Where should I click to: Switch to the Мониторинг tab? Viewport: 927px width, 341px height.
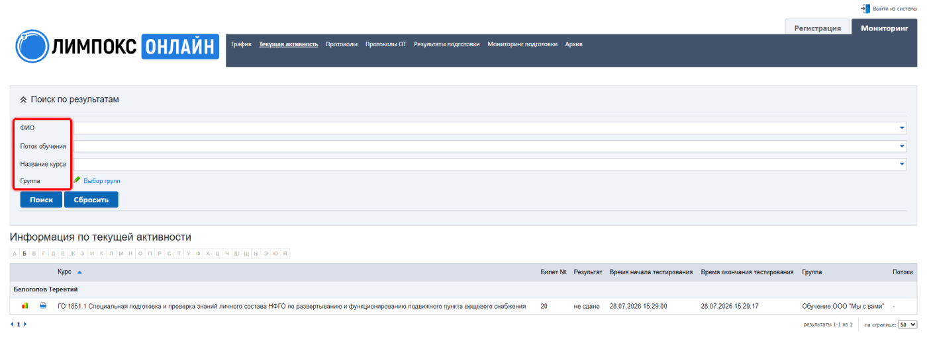(x=885, y=28)
